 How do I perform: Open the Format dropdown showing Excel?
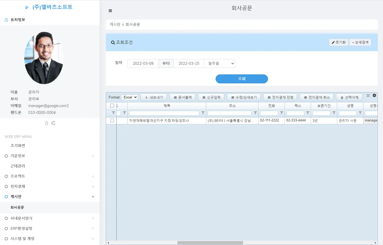(129, 97)
